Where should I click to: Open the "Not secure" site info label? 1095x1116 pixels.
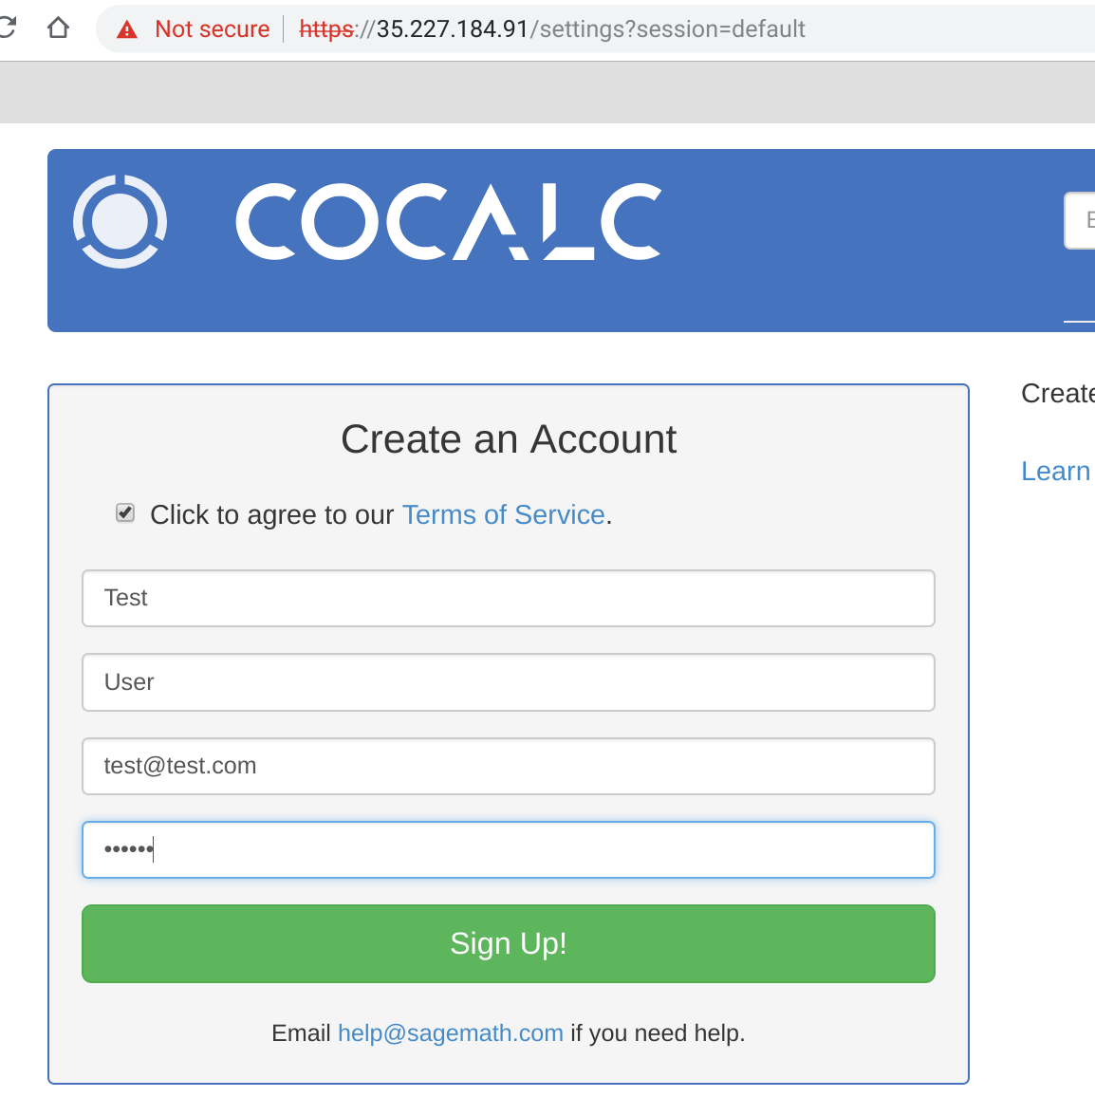[212, 29]
